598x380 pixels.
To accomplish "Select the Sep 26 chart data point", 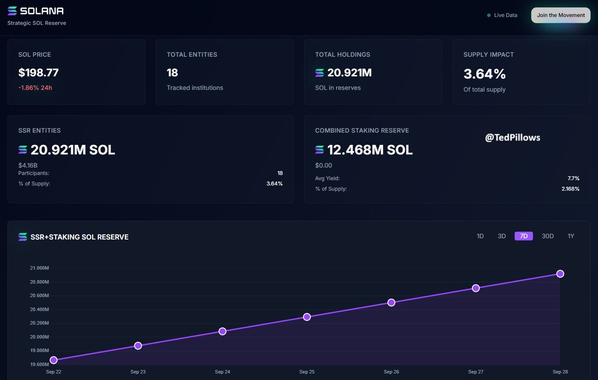I will (x=391, y=302).
